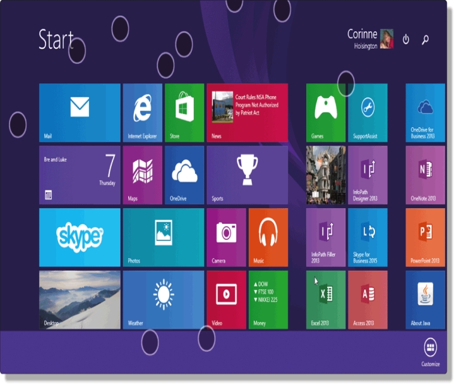Open the Weather tile
Viewport: 454px width, 384px height.
pos(164,300)
